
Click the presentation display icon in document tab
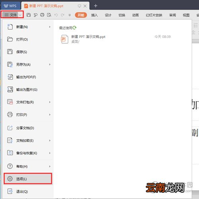click(x=79, y=6)
